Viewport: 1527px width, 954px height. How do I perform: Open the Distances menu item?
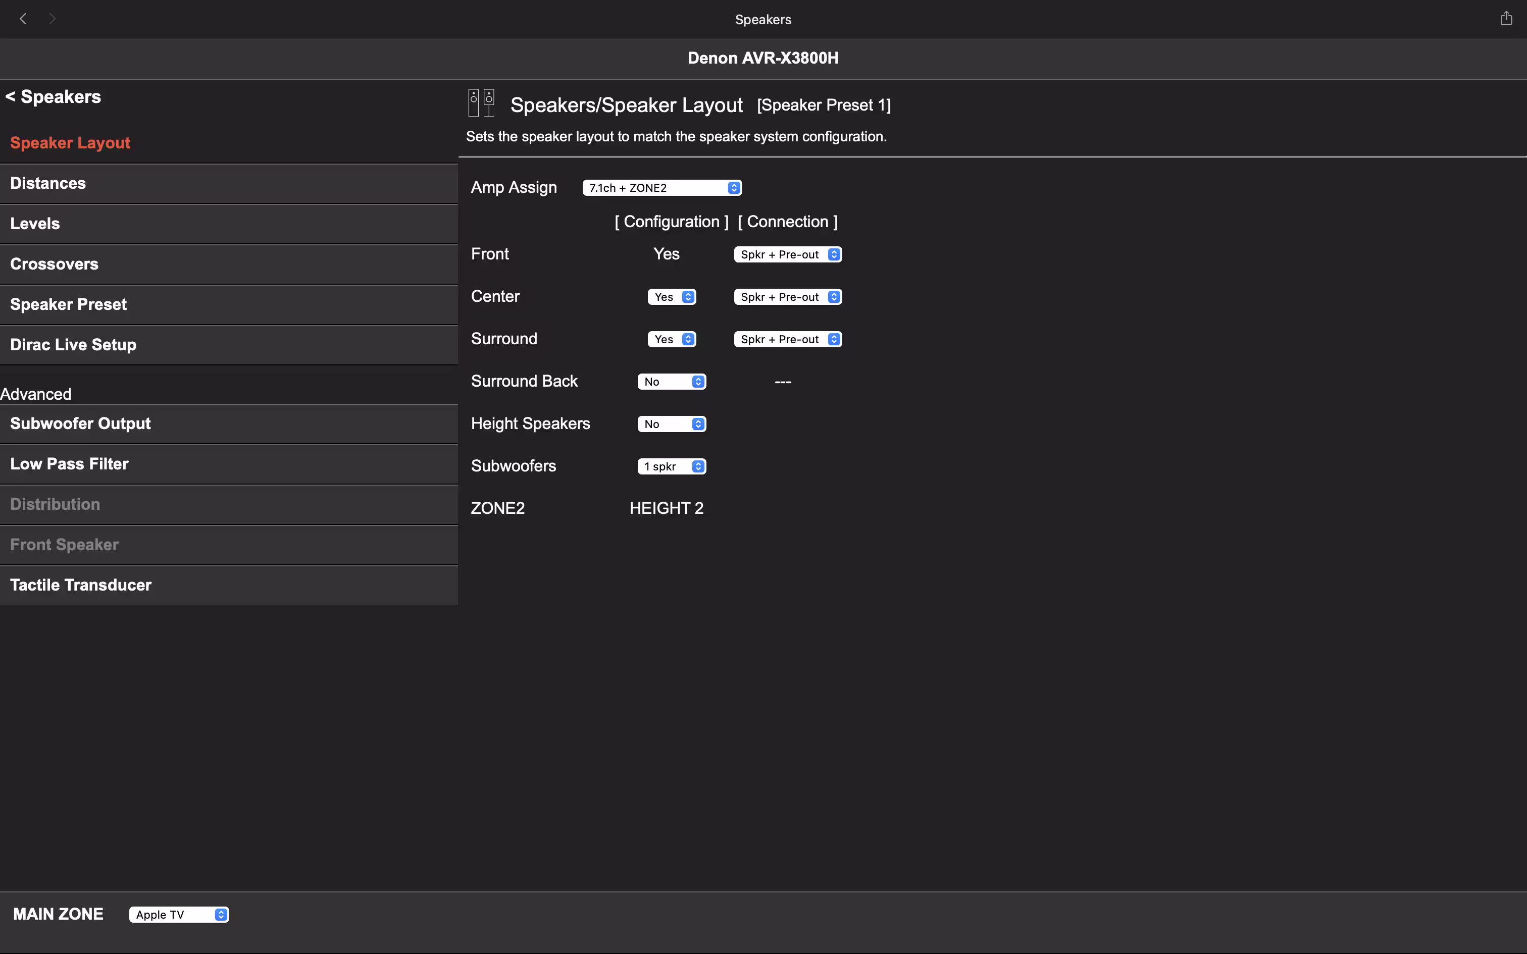tap(48, 184)
